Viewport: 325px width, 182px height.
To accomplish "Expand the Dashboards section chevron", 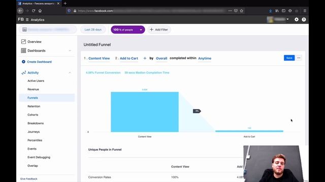I will [70, 51].
